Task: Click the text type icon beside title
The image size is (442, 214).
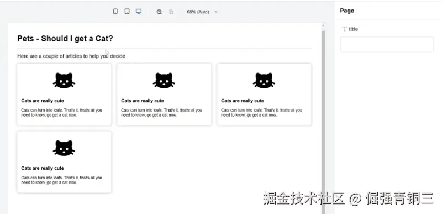Action: [x=344, y=29]
